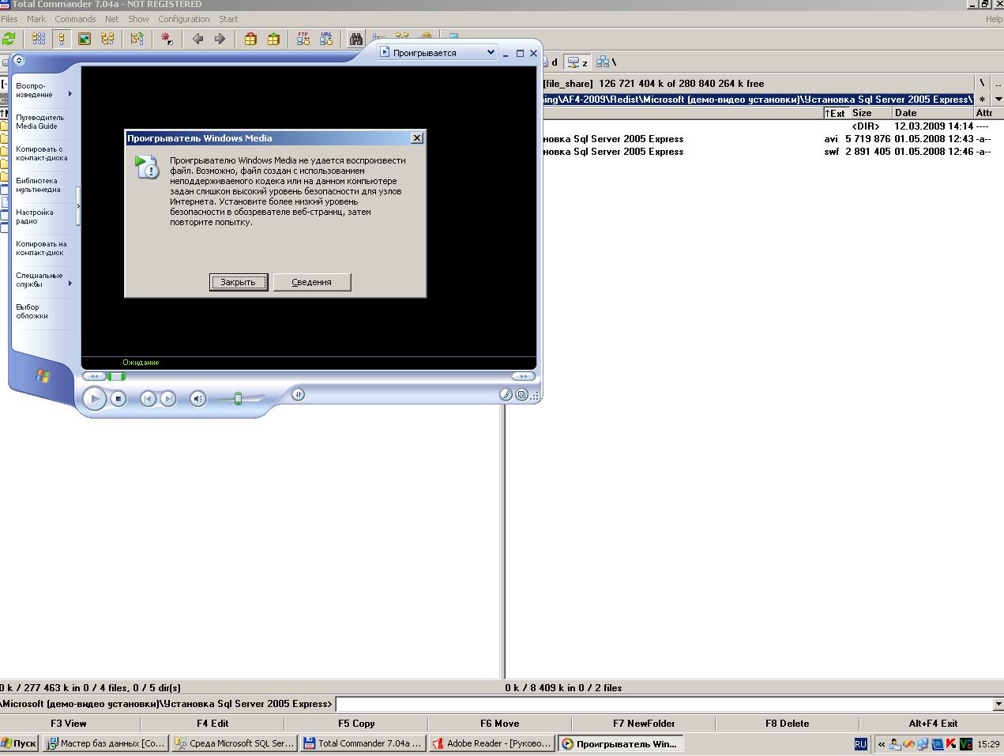Open URL new FTP connection icon

tap(326, 39)
